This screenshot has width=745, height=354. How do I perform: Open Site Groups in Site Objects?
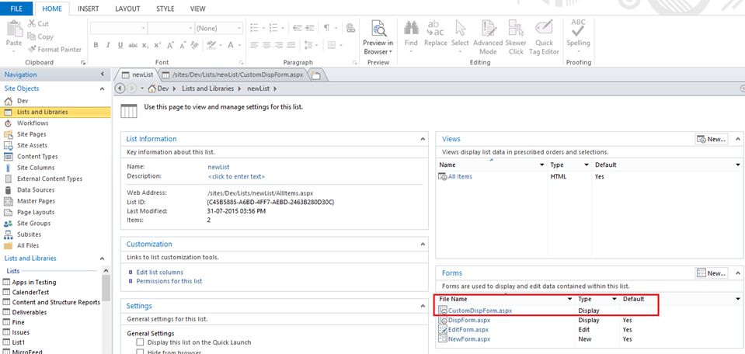click(33, 224)
